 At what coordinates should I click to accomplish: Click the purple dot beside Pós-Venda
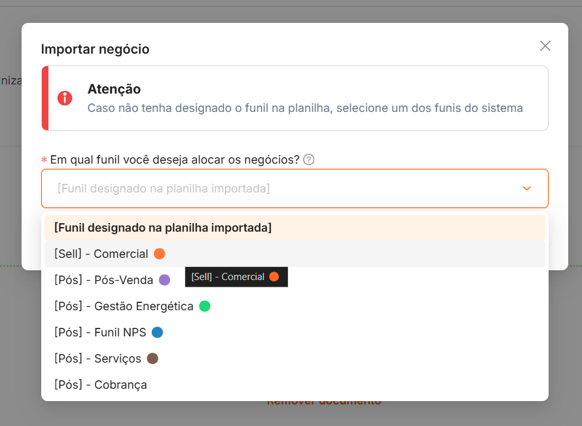[x=164, y=280]
